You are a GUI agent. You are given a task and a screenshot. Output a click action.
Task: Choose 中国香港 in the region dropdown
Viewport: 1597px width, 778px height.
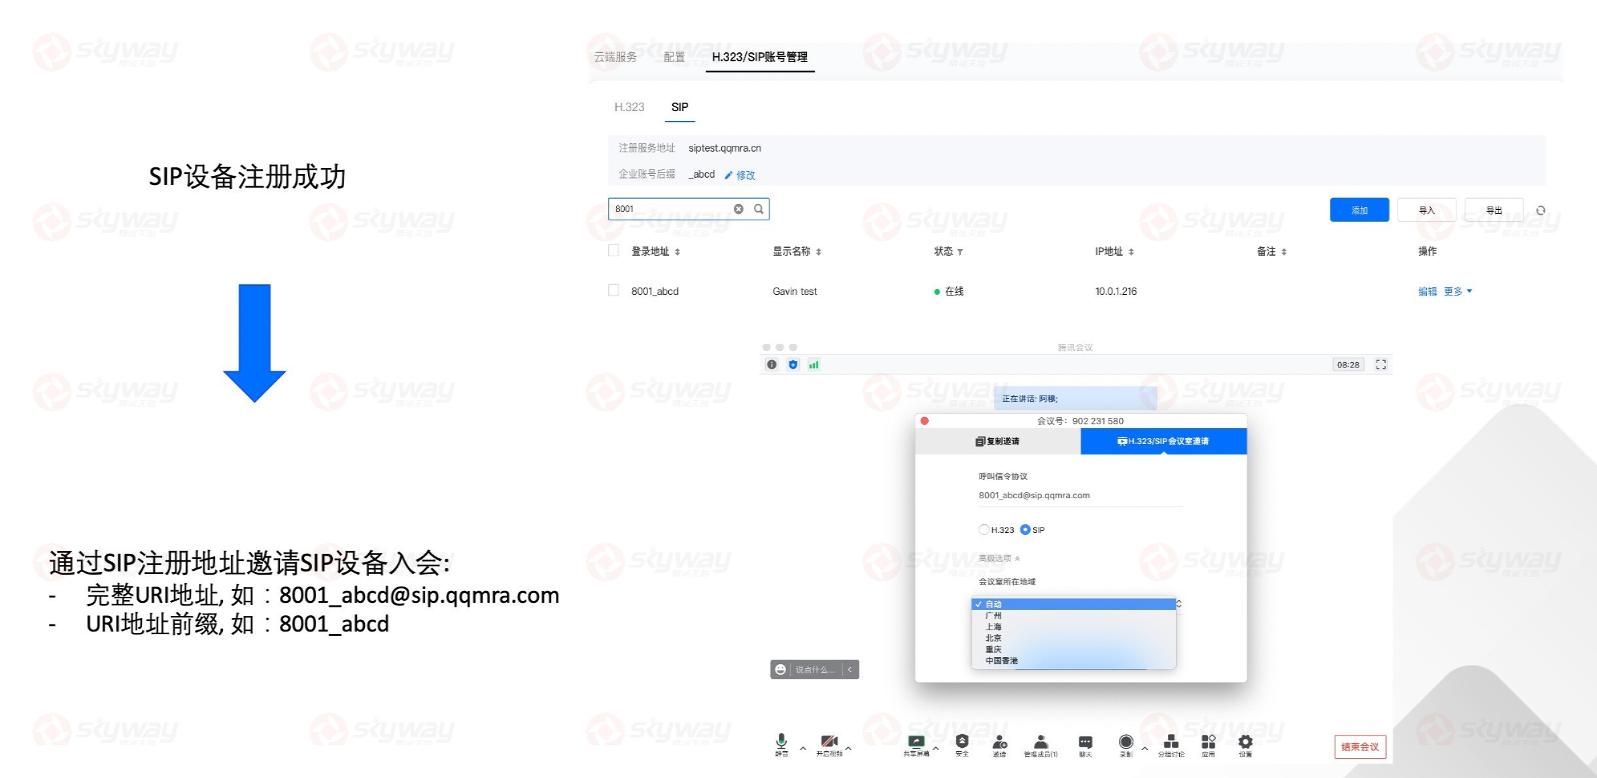click(x=1074, y=660)
